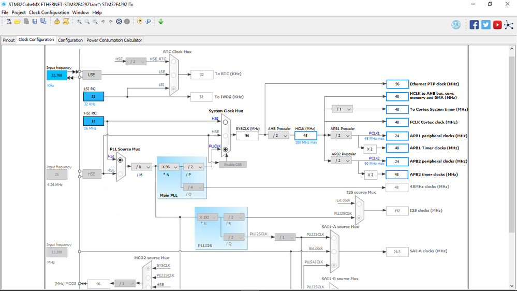Click the generate code gear icon

coord(57,21)
